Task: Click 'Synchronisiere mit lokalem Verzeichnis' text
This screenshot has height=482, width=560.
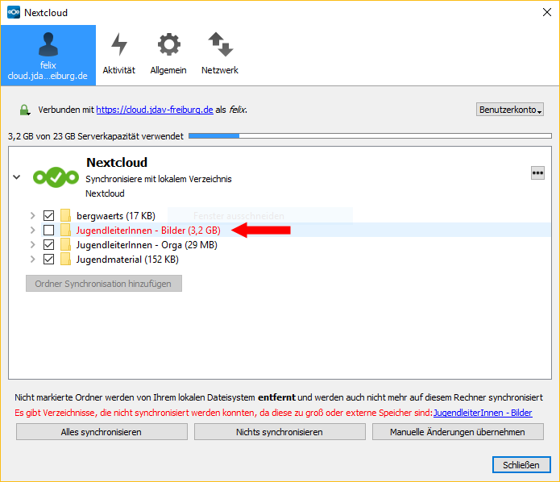Action: pos(159,179)
